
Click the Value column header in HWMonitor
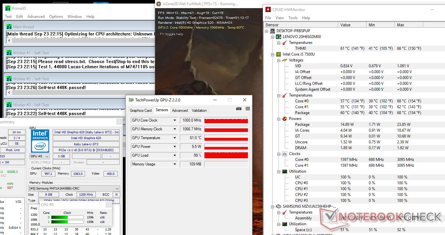click(x=353, y=25)
